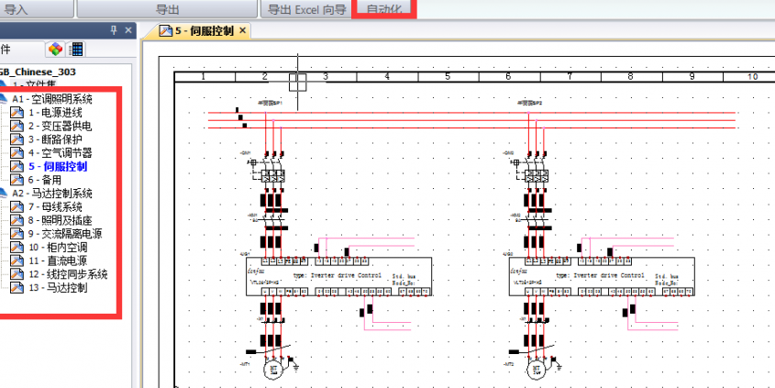Select the right circuit breaker symbol
The width and height of the screenshot is (775, 388).
(x=531, y=170)
